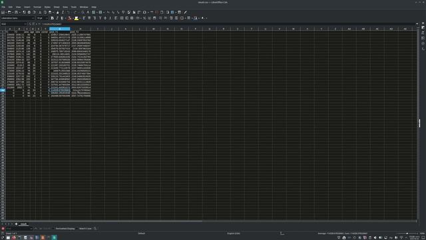The height and width of the screenshot is (240, 426).
Task: Click the Align Left icon
Action: 84,18
